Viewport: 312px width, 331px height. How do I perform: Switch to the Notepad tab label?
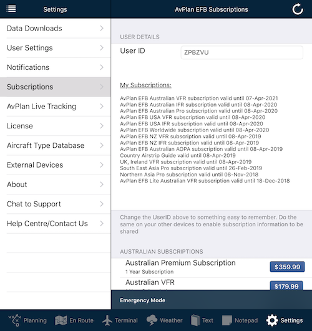pos(246,320)
